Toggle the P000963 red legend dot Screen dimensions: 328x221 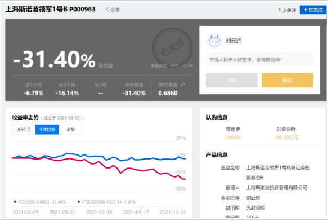point(15,202)
